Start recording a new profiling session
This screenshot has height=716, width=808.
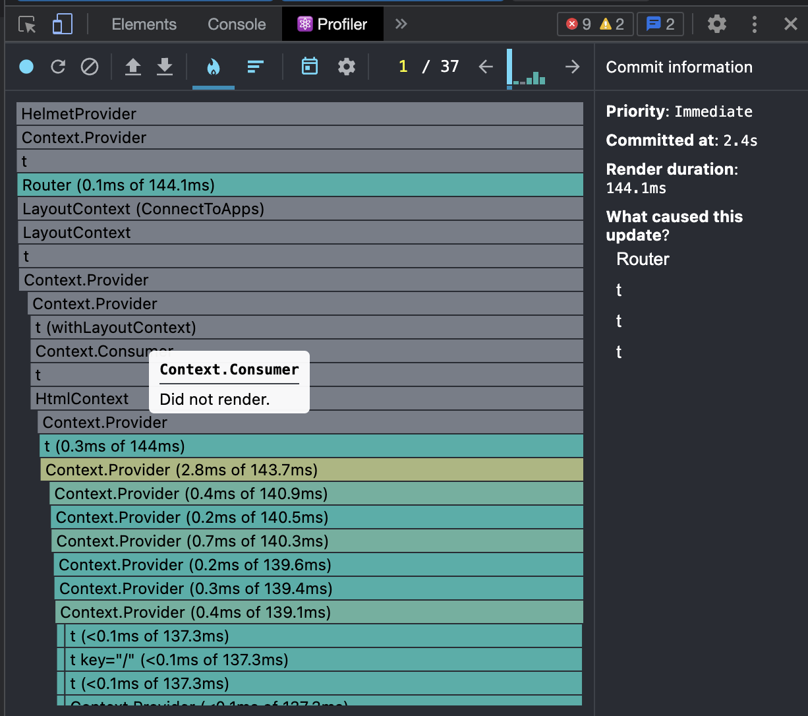click(x=26, y=67)
